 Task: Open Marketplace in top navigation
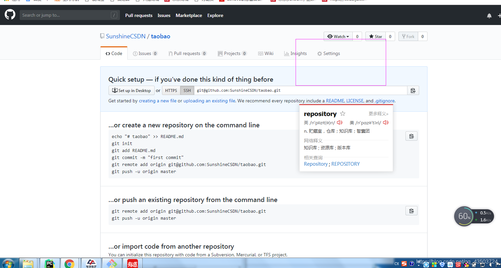(189, 15)
